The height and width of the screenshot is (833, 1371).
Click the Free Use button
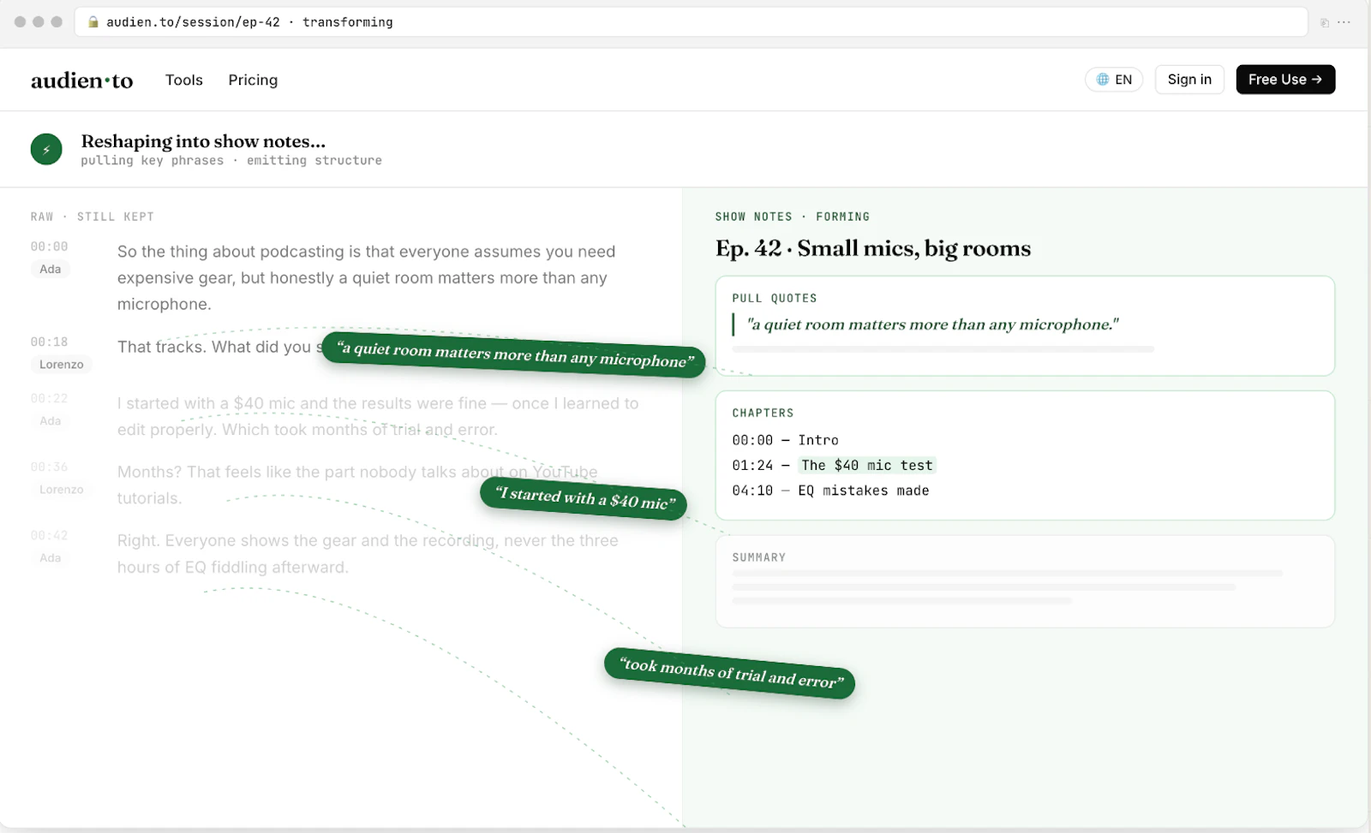[x=1285, y=80]
